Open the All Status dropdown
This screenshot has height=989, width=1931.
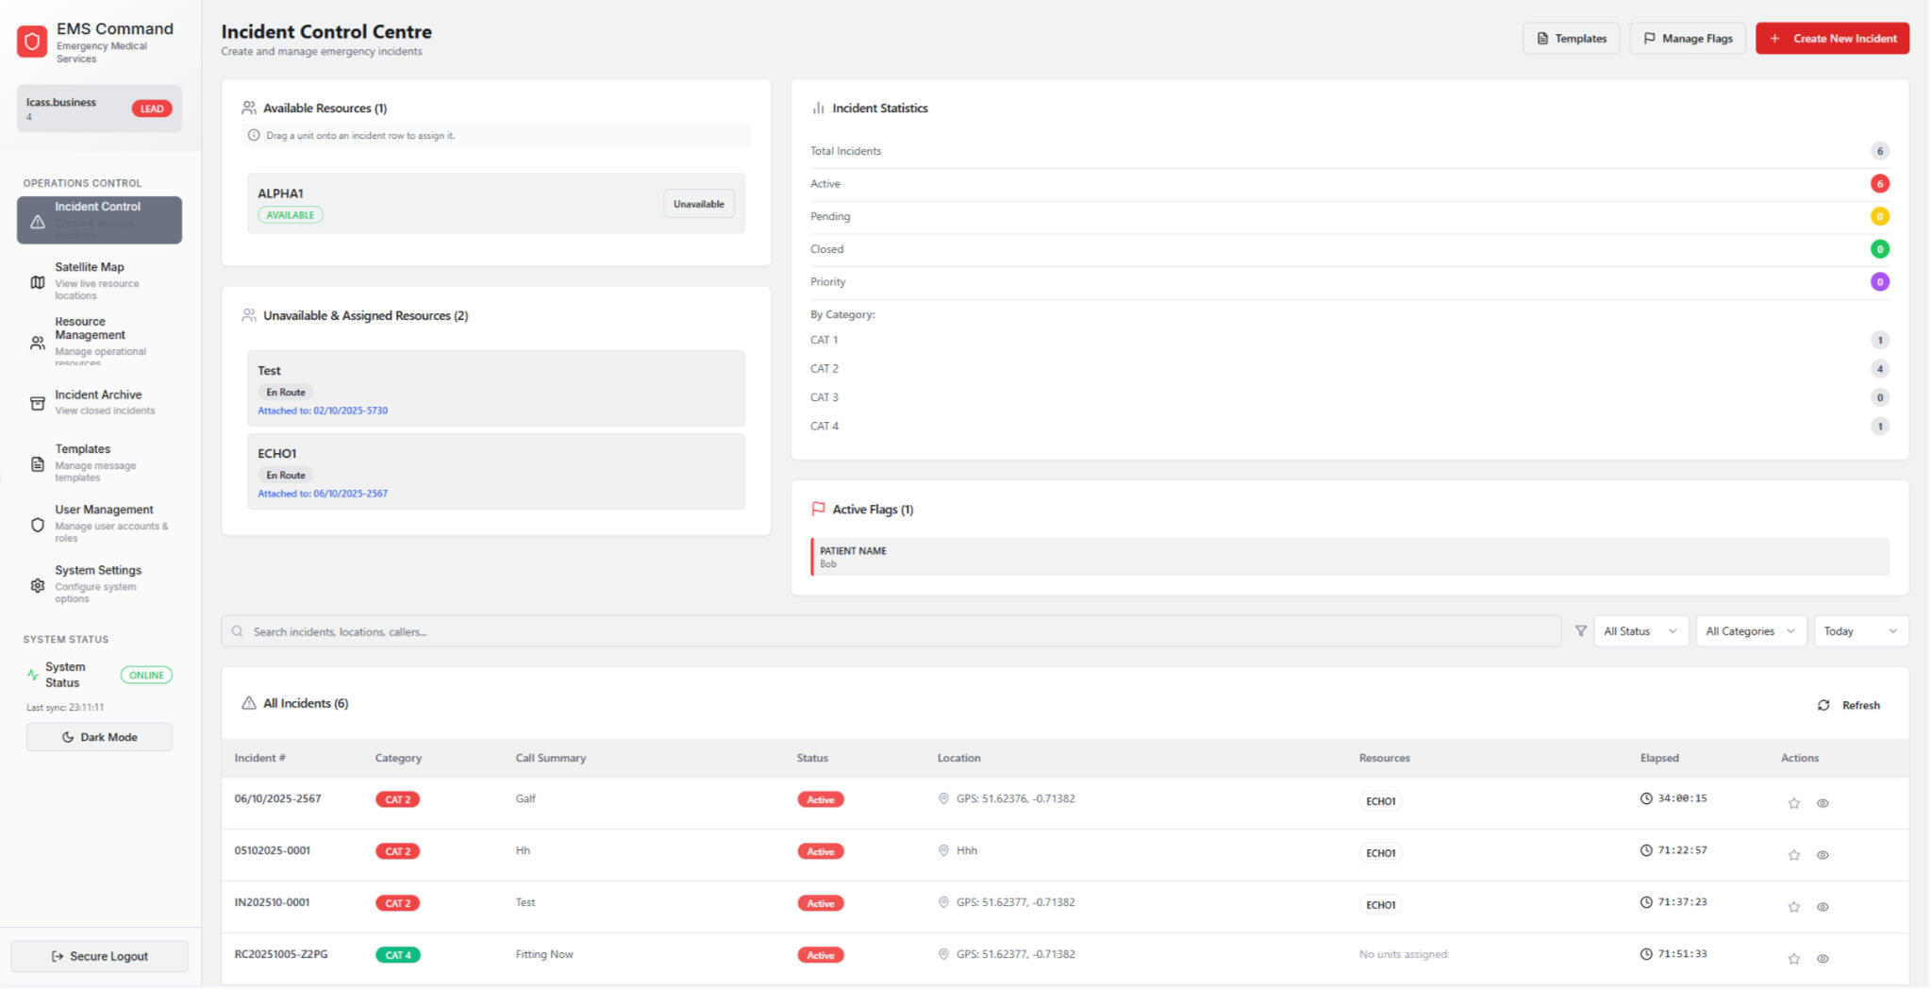tap(1640, 631)
